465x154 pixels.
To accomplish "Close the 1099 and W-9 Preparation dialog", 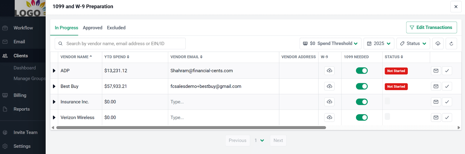I will [456, 7].
